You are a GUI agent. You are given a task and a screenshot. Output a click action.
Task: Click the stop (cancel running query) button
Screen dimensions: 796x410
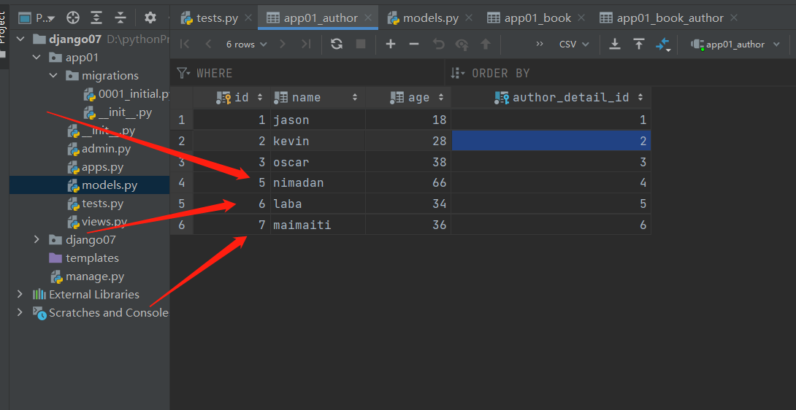tap(361, 45)
